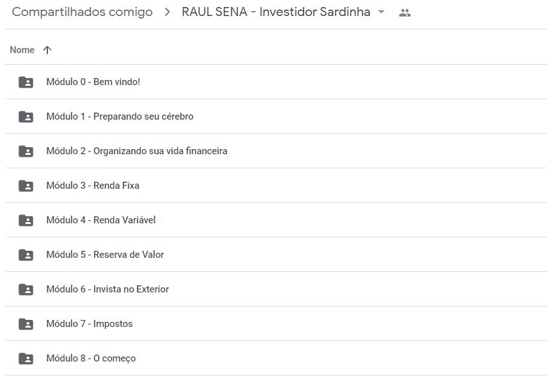Select Módulo 2 - Organizando sua vida financeira

137,151
